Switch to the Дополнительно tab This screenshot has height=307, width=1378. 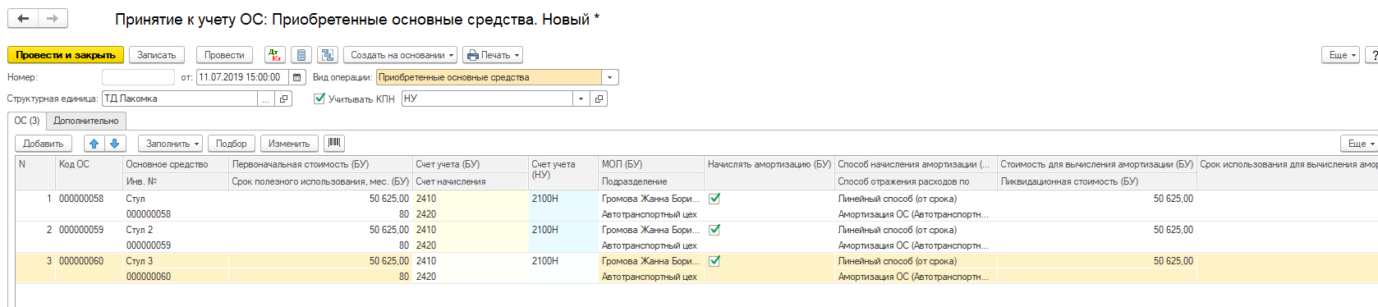point(86,121)
